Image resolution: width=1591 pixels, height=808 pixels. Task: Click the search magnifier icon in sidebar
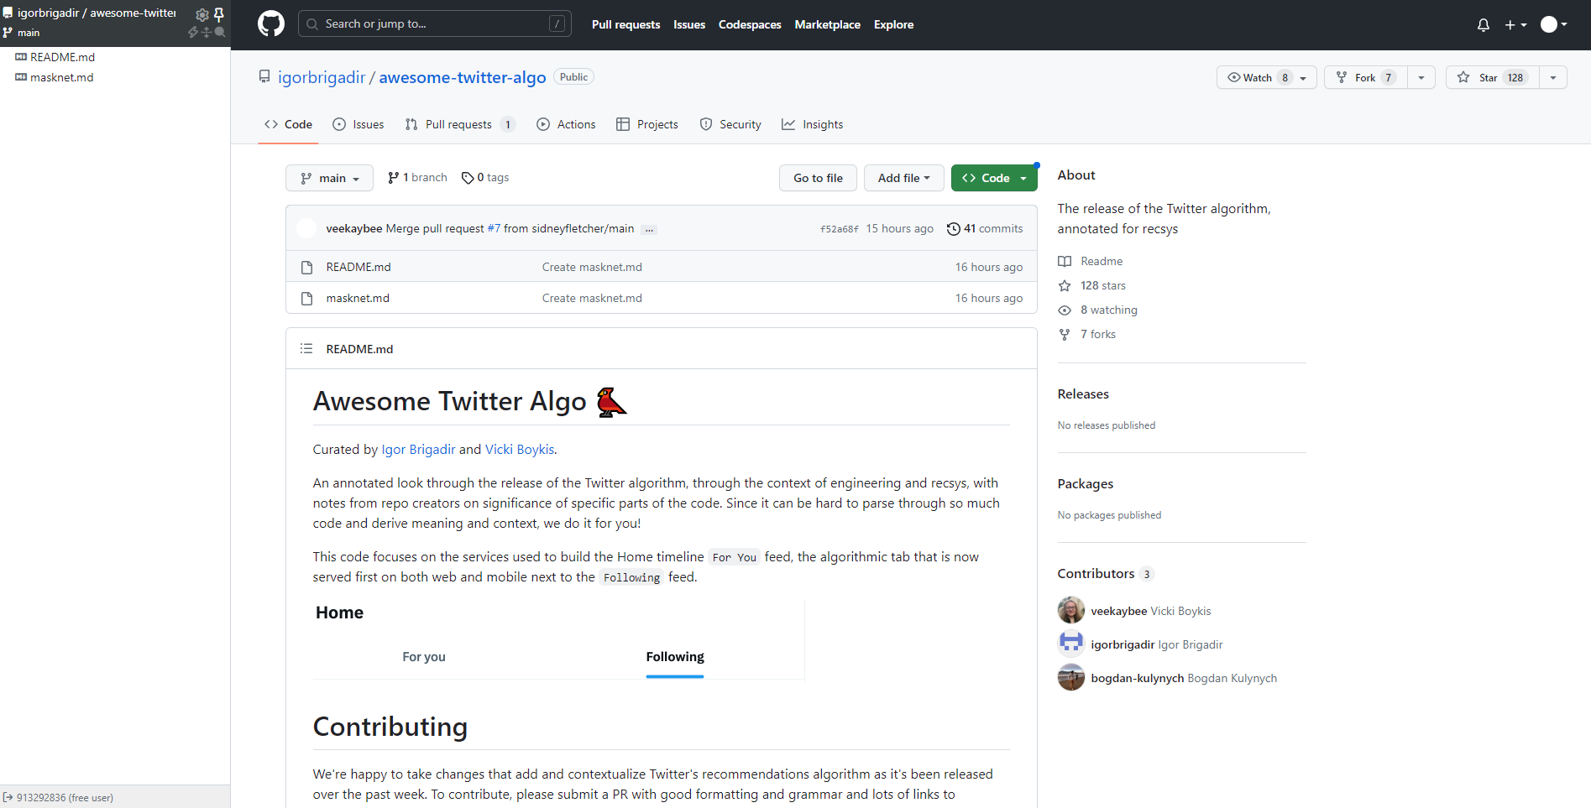220,32
